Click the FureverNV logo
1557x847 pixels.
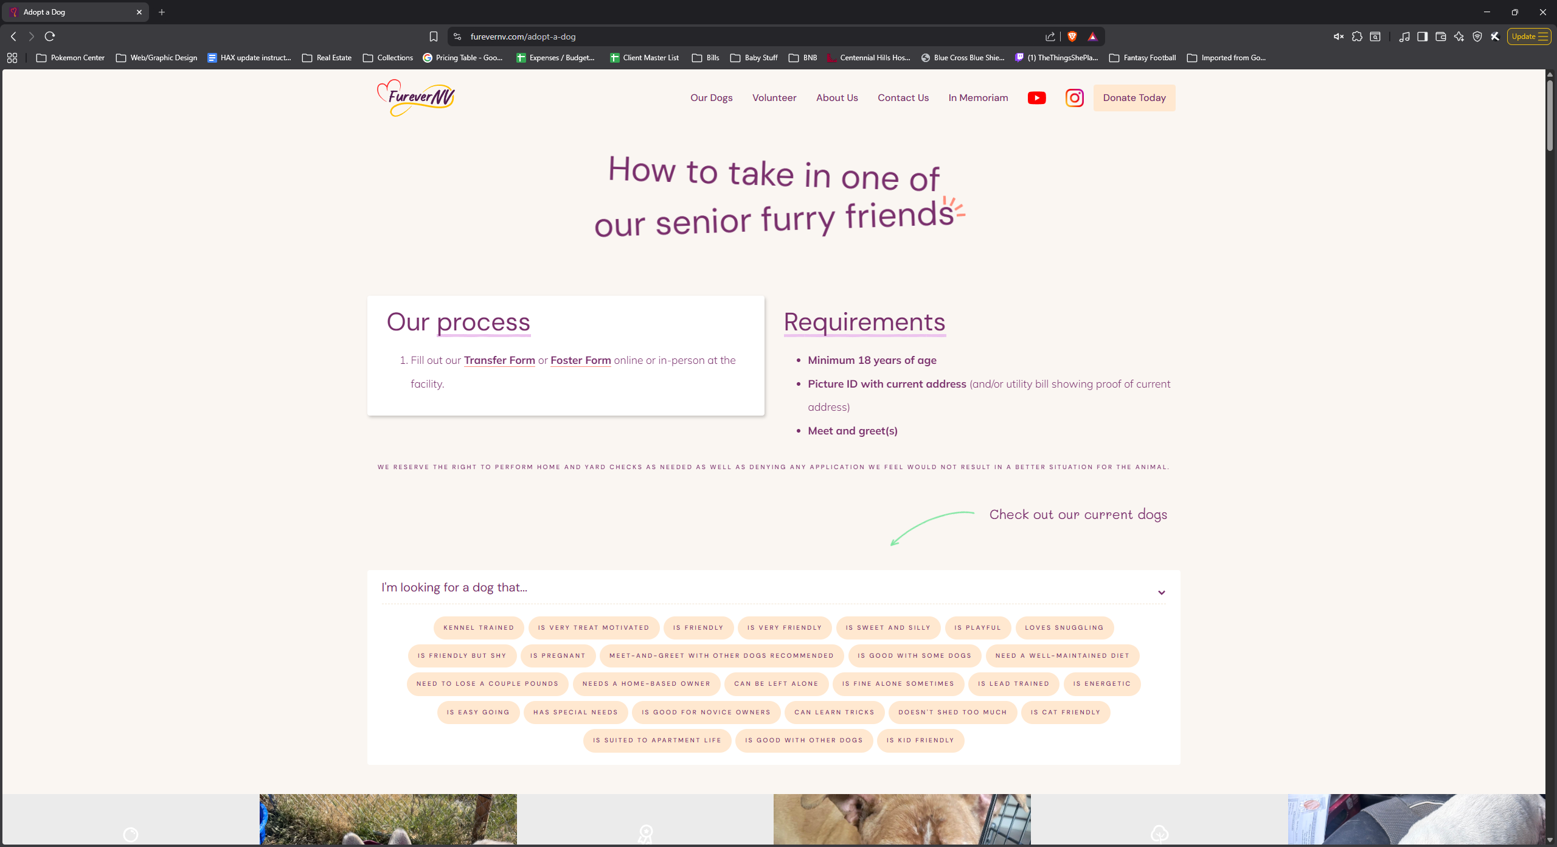point(416,98)
